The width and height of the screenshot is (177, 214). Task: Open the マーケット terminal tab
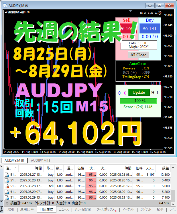[x=128, y=209]
